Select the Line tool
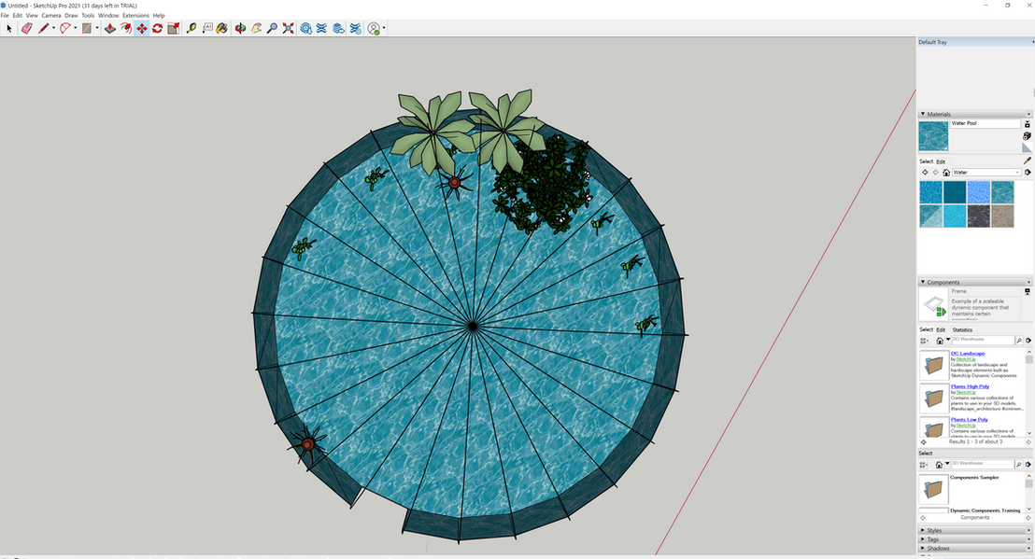Image resolution: width=1035 pixels, height=559 pixels. (x=43, y=29)
